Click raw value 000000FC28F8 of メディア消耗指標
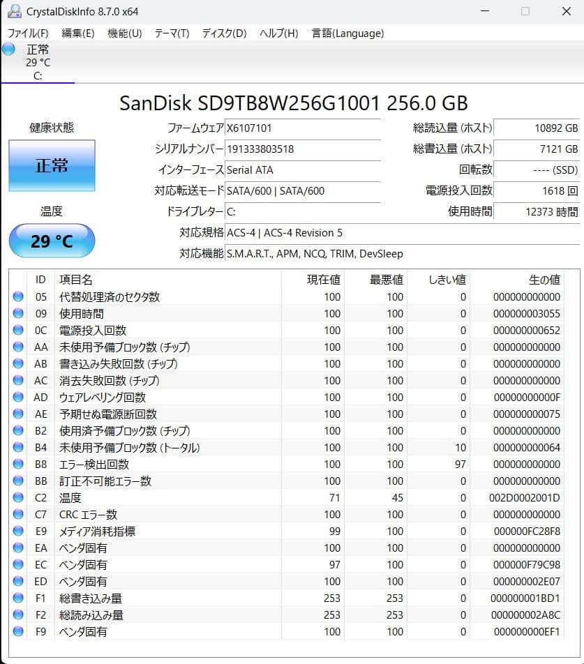This screenshot has width=584, height=664. click(527, 531)
